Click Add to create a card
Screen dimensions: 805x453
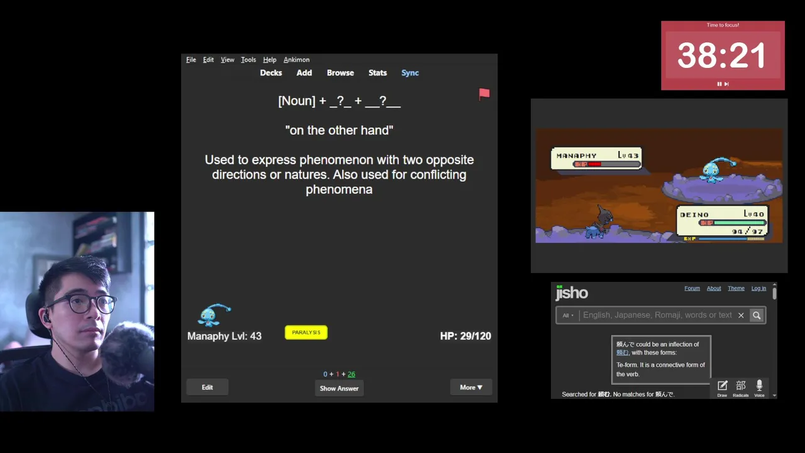coord(304,73)
